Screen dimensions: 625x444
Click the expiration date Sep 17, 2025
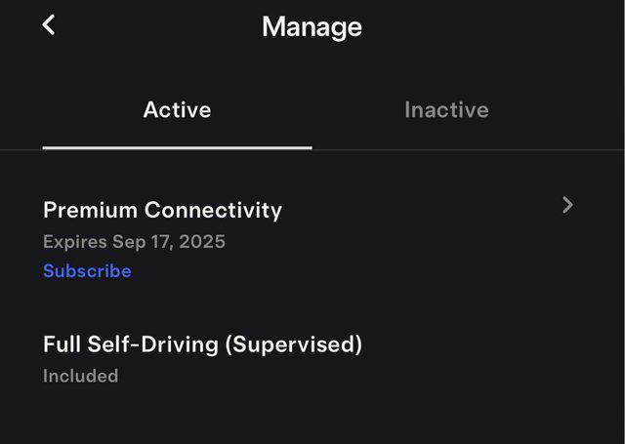(x=168, y=241)
